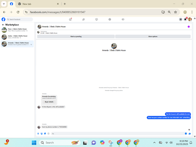196x147 pixels.
Task: Open Facebook notifications bell
Action: (185, 19)
